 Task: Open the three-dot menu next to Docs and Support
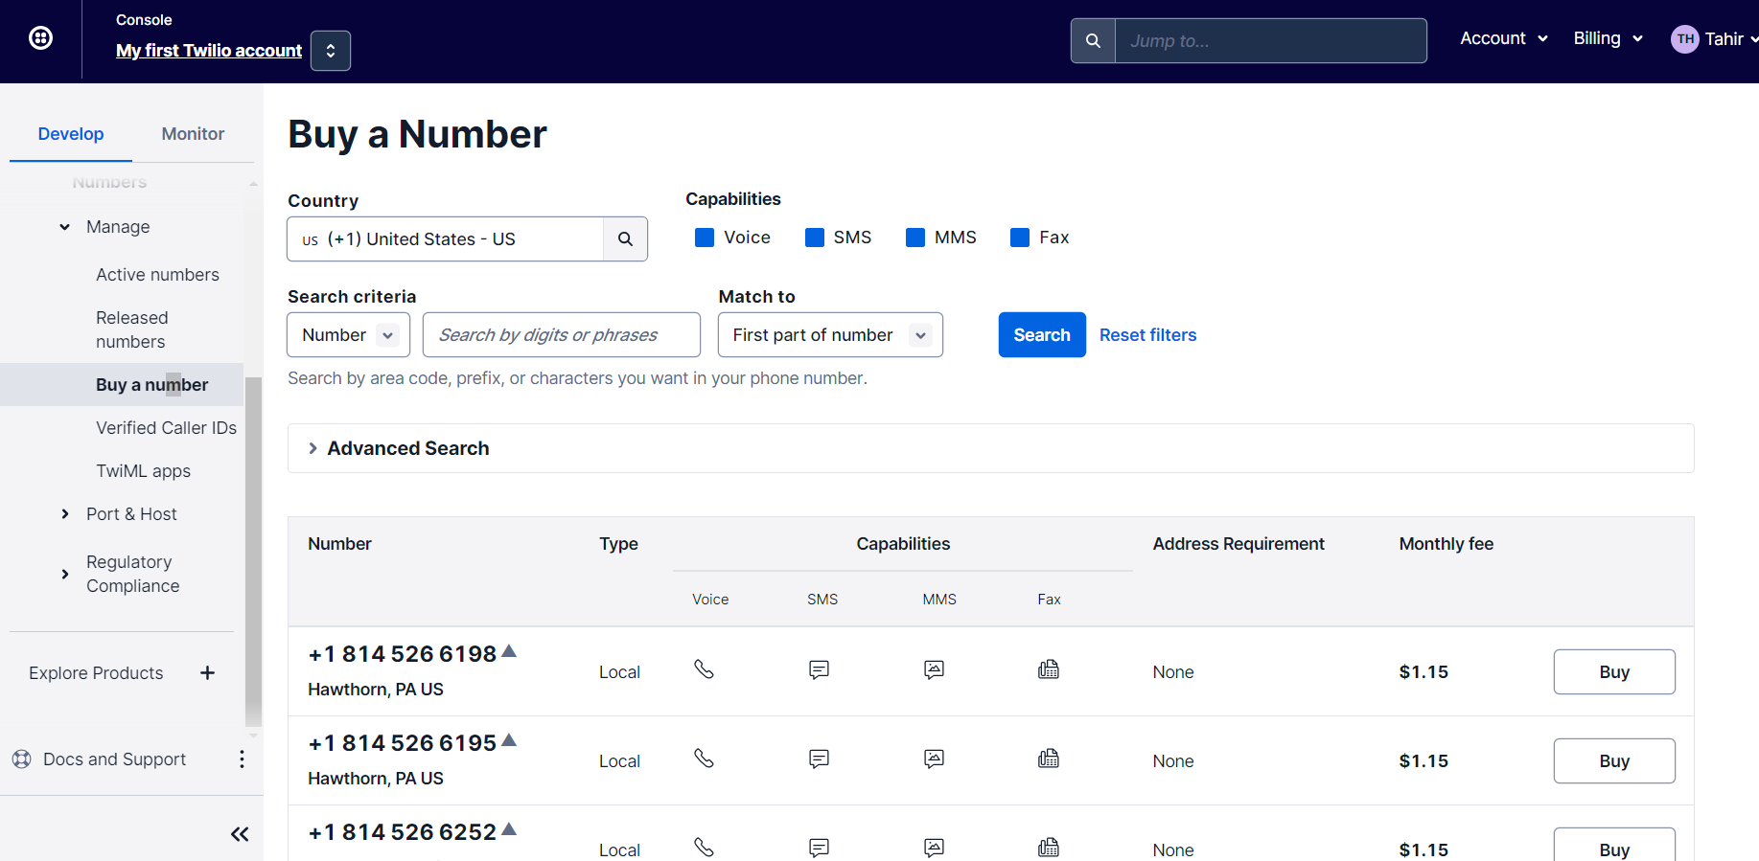tap(242, 759)
